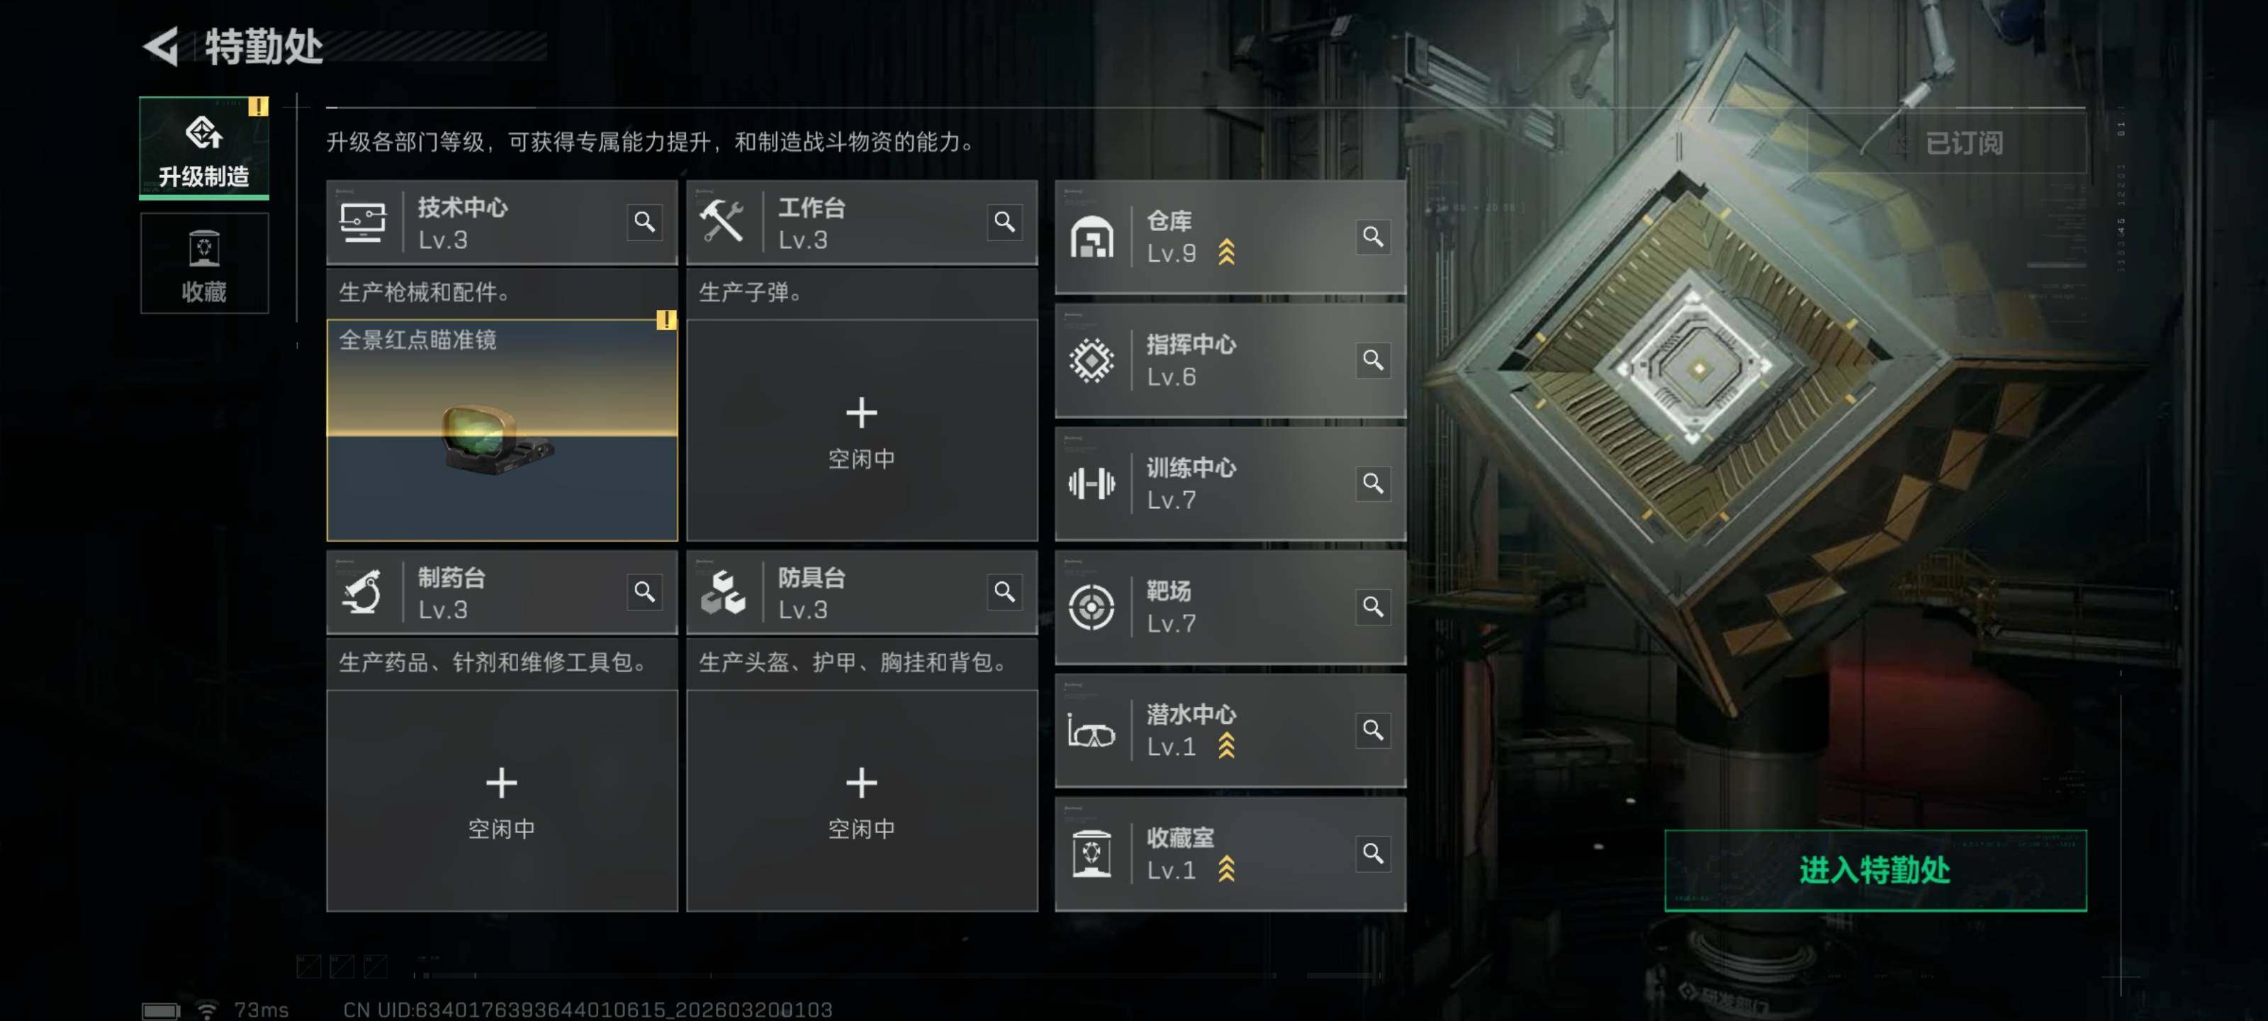This screenshot has width=2268, height=1021.
Task: Click the 制药台 magnifier icon
Action: 644,592
